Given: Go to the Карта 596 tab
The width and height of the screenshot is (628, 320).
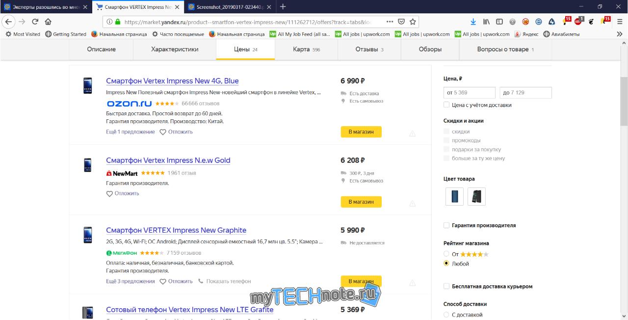Looking at the screenshot, I should 307,50.
